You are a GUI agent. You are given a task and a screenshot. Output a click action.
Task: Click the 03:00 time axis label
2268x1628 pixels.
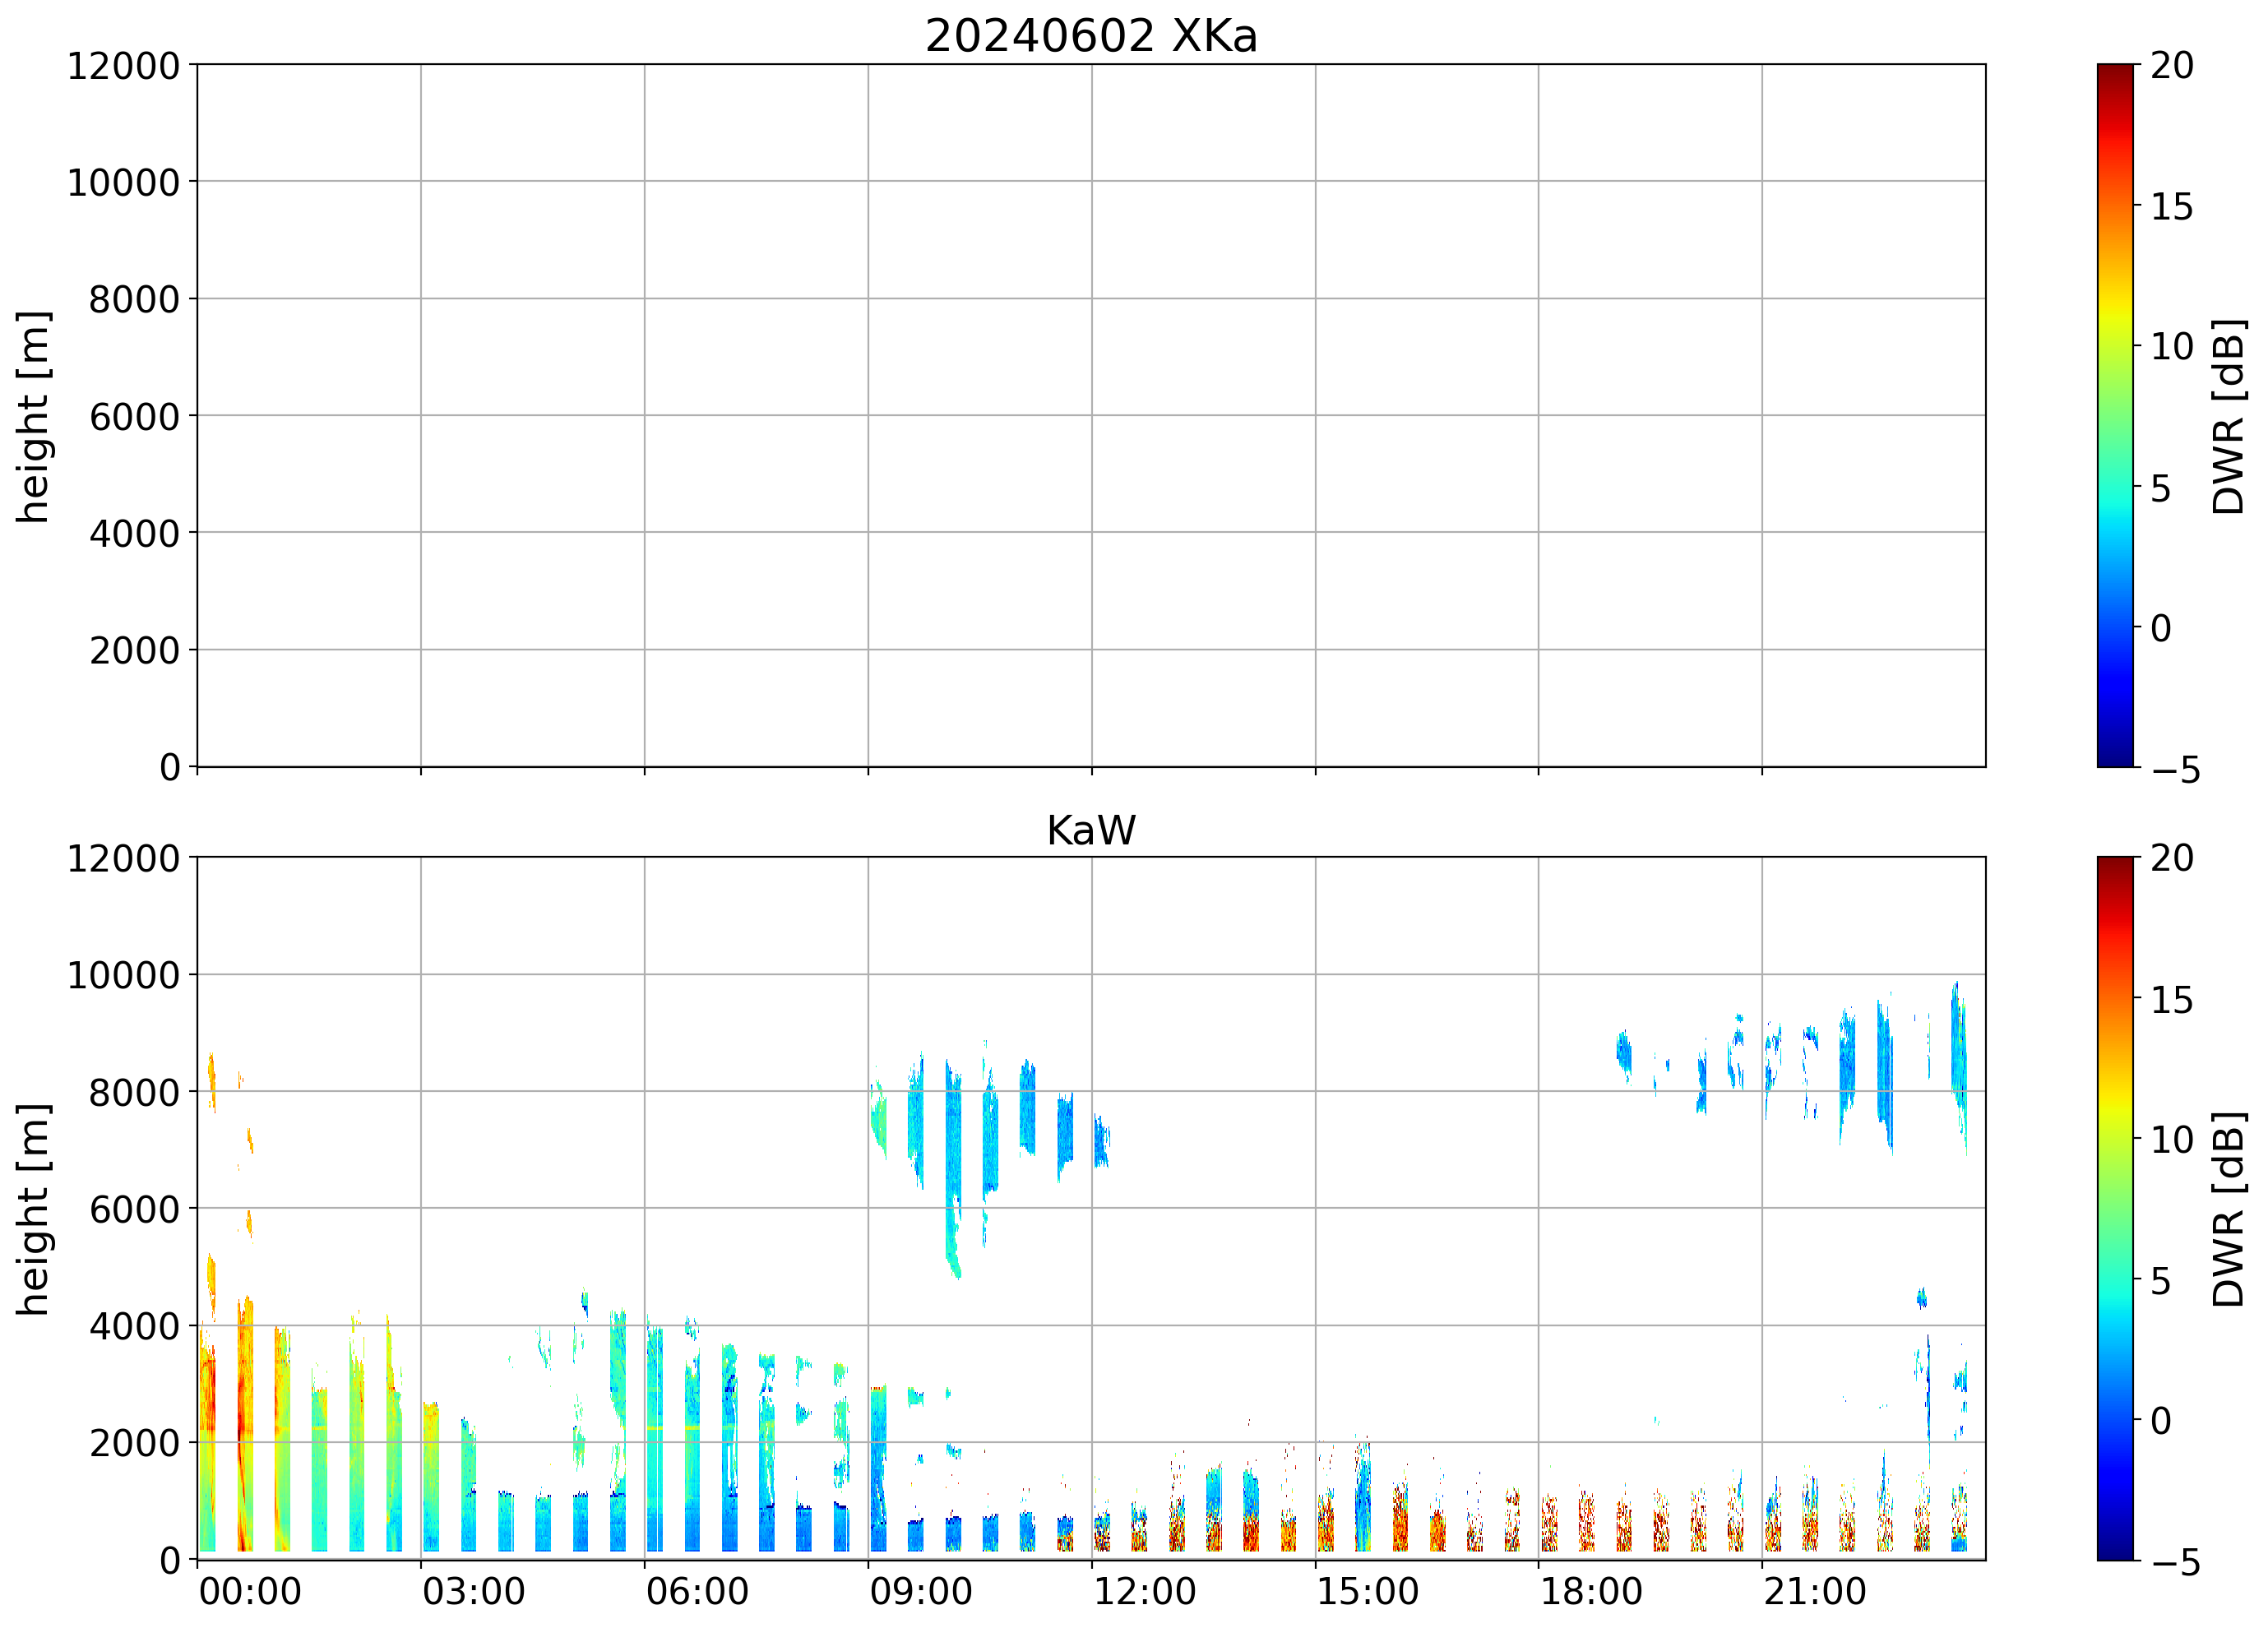[x=473, y=1591]
